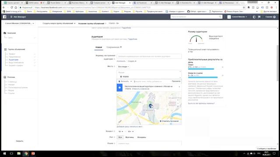The image size is (280, 157).
Task: Go to Виды плейсмента in sidebar tree
Action: 16,62
